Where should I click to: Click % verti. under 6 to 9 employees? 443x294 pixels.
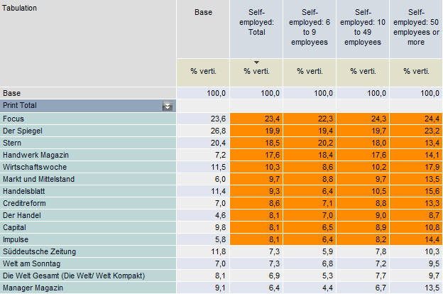point(310,71)
